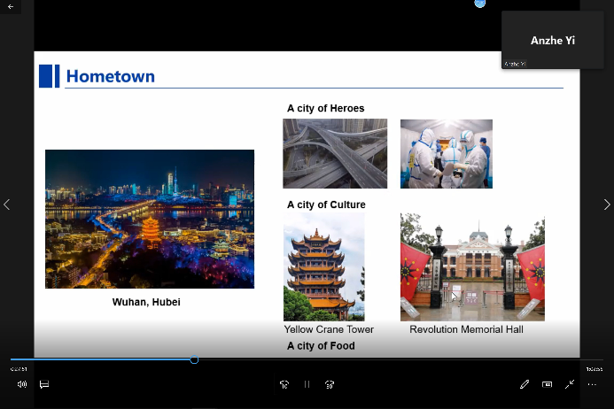Image resolution: width=614 pixels, height=409 pixels.
Task: Click the remaining time label on the right
Action: coord(594,369)
